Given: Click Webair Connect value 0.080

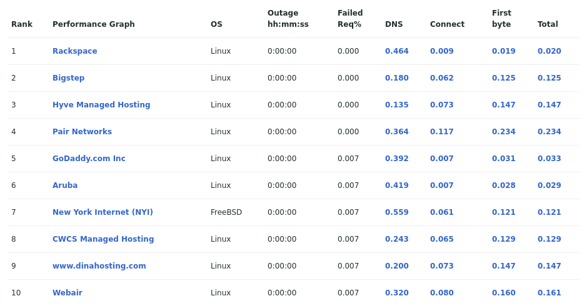Looking at the screenshot, I should (442, 292).
